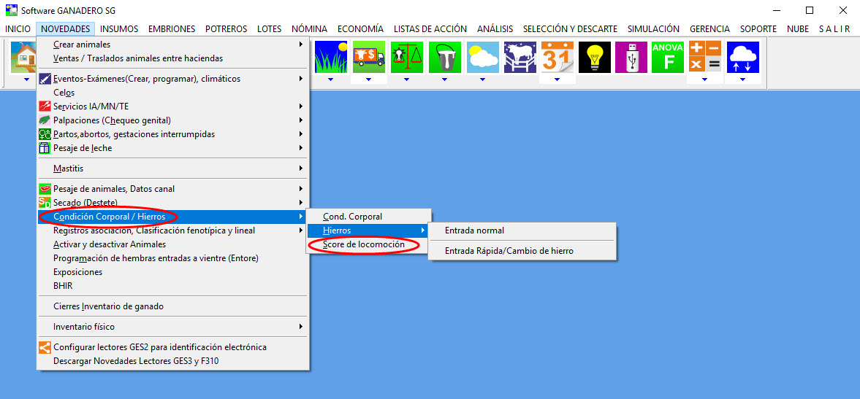Viewport: 860px width, 399px height.
Task: Open dropdown arrow below calendar icon
Action: (557, 79)
